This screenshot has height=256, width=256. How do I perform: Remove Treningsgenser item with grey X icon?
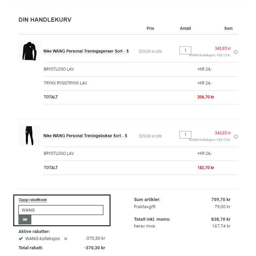point(236,52)
